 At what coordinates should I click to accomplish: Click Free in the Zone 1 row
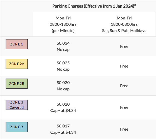click(x=124, y=47)
